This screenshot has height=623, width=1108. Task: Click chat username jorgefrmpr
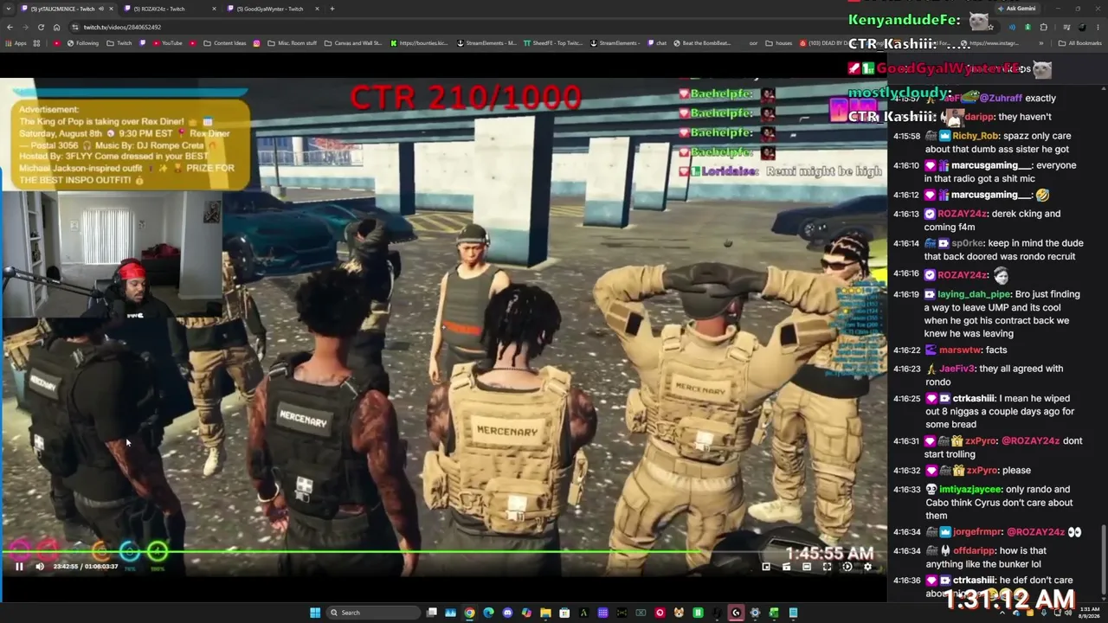point(977,532)
